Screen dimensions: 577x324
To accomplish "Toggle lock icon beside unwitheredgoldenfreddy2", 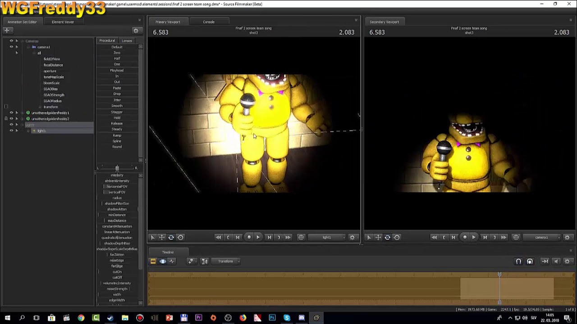I will pyautogui.click(x=6, y=119).
